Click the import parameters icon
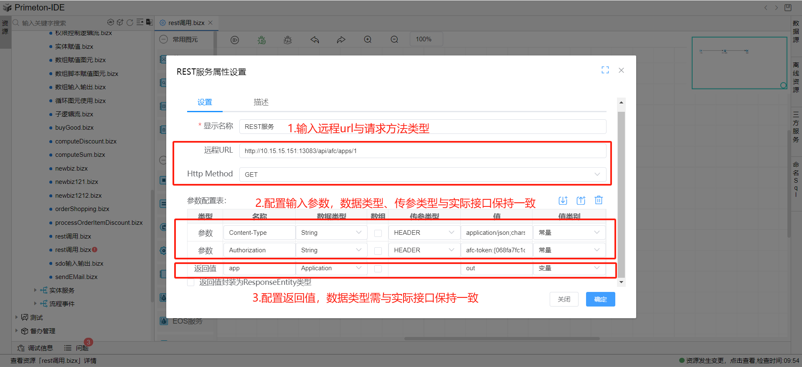This screenshot has width=802, height=367. pyautogui.click(x=563, y=201)
